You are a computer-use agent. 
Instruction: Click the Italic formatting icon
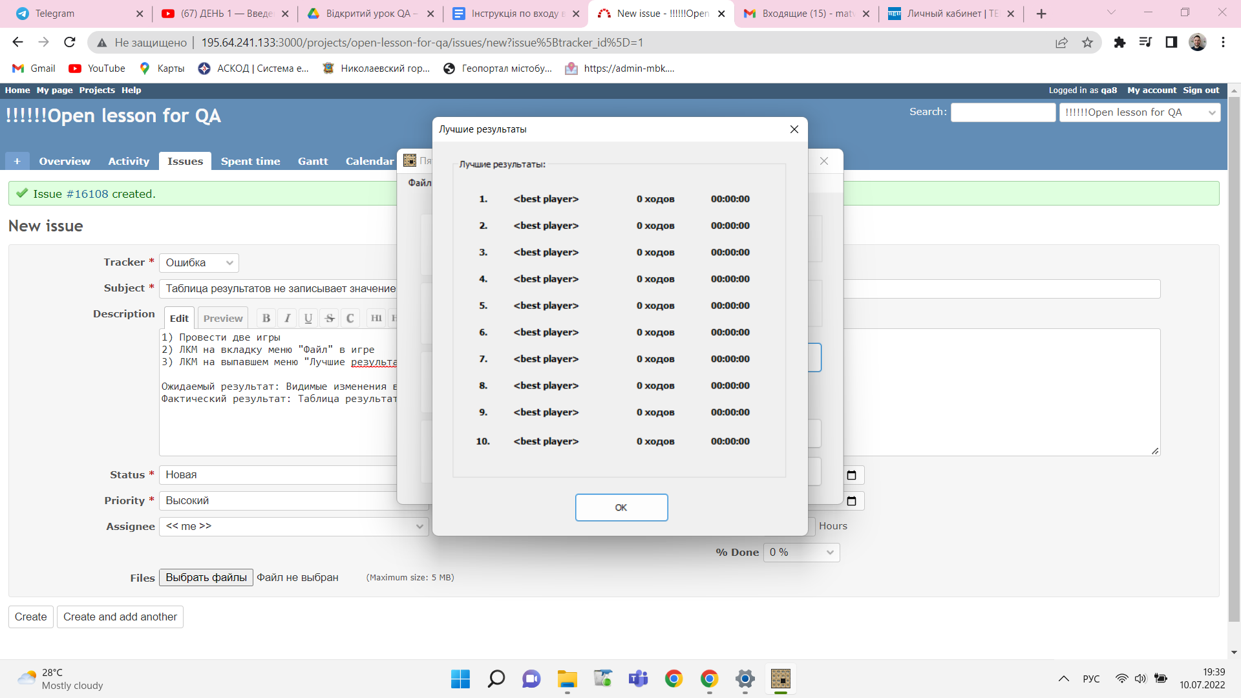(287, 318)
